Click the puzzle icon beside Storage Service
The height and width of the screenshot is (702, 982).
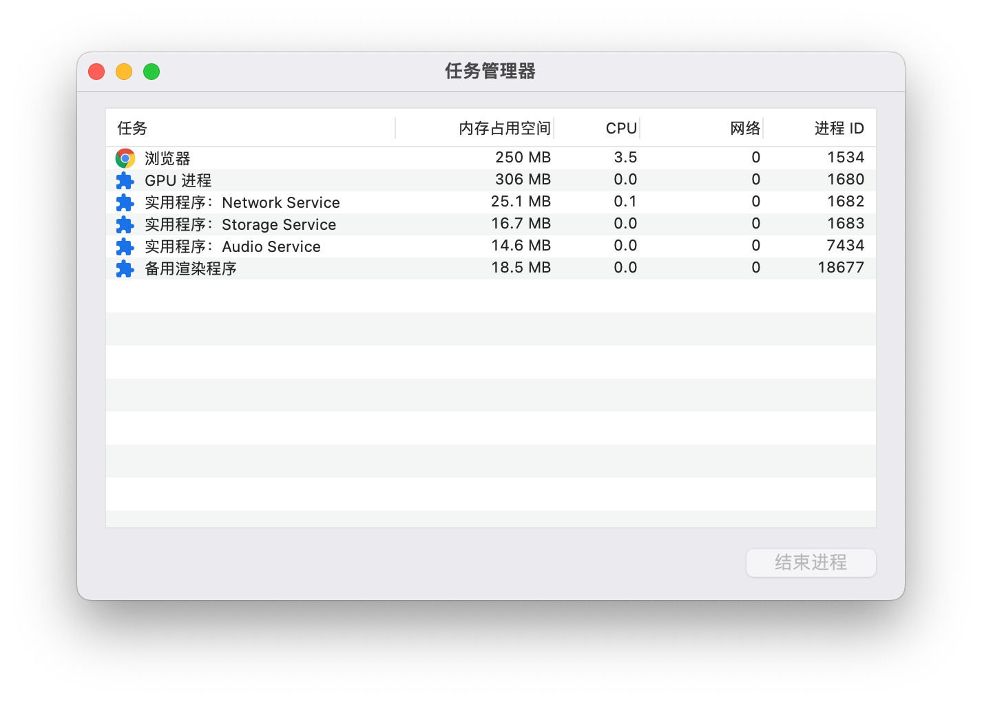[125, 224]
